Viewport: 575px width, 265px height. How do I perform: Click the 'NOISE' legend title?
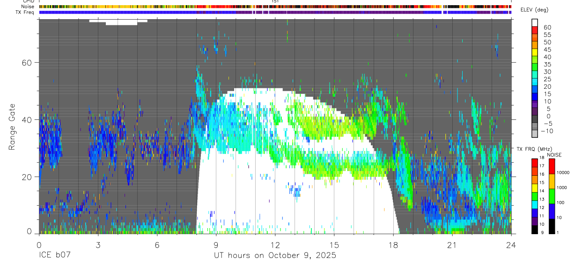tap(553, 155)
